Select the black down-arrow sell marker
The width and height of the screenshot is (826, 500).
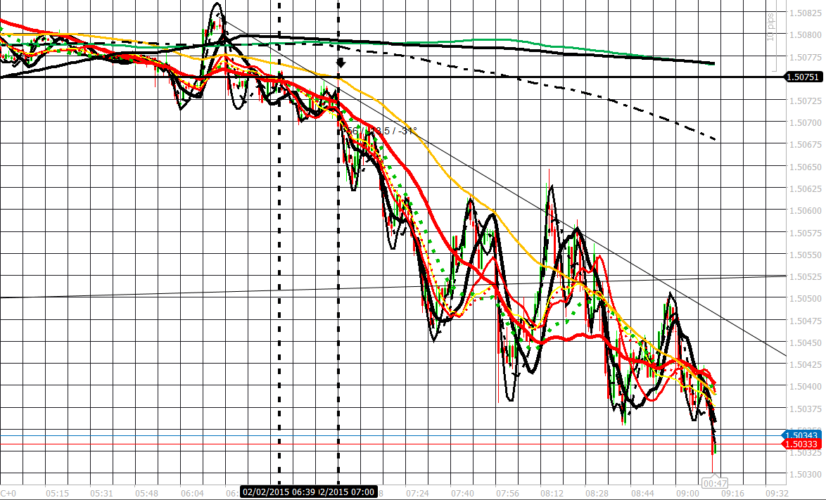click(x=341, y=64)
